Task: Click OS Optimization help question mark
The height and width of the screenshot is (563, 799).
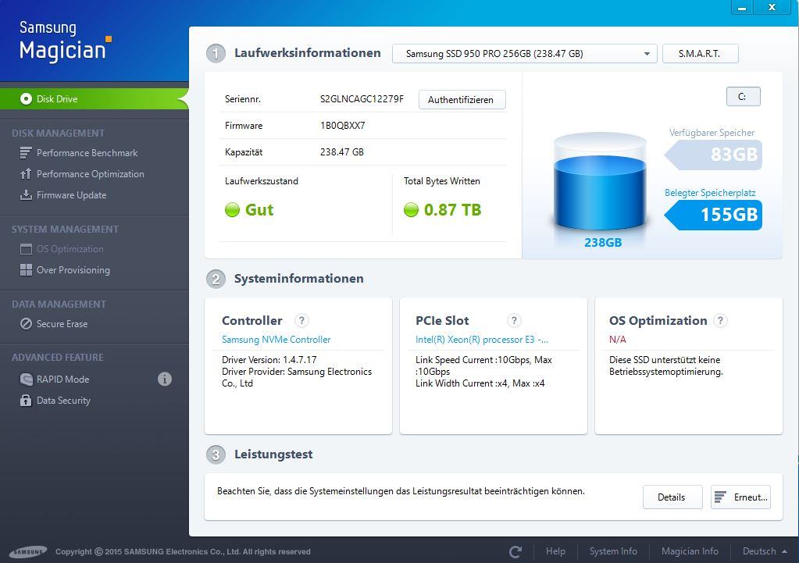Action: [x=720, y=320]
